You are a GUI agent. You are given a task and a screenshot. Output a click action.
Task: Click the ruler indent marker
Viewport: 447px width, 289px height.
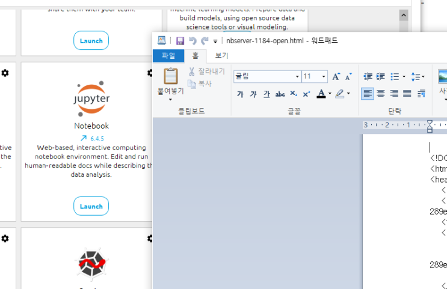[430, 126]
